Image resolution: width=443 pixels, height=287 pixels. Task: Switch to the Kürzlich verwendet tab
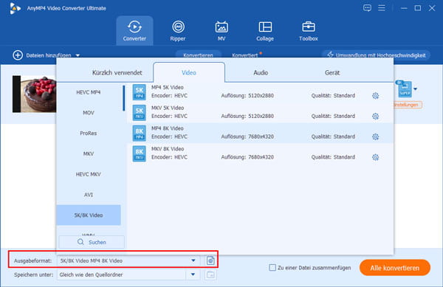(117, 72)
